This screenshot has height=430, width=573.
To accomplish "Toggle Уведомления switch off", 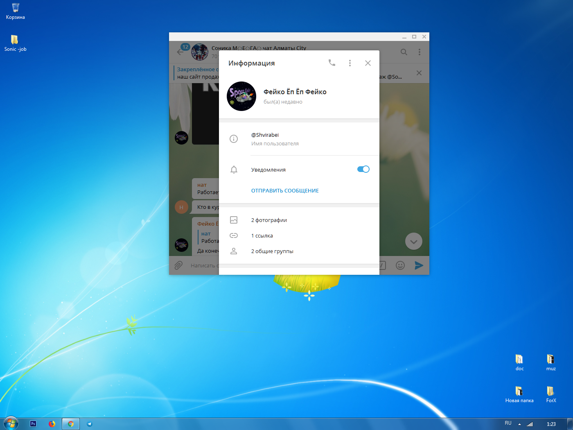I will 363,169.
